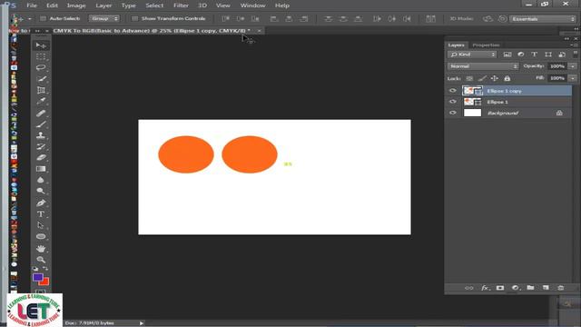Swap foreground and background colors

45,269
